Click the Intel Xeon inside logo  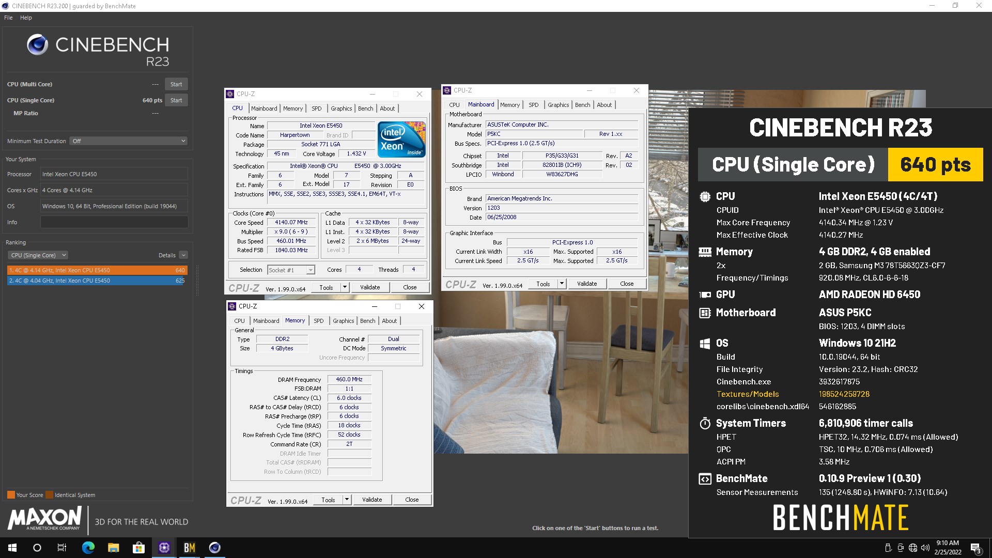coord(401,139)
